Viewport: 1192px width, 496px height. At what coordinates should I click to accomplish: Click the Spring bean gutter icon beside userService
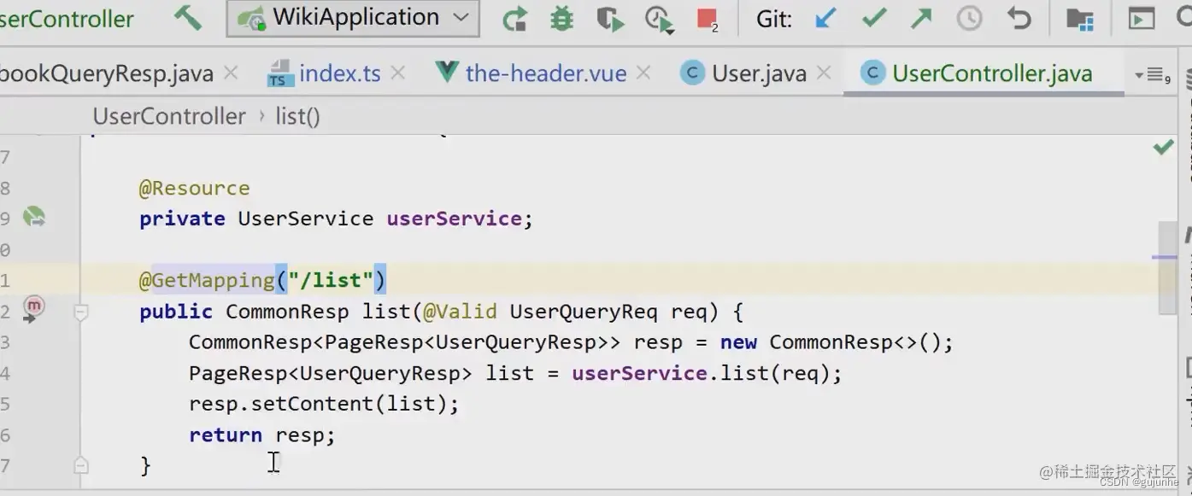(x=33, y=217)
